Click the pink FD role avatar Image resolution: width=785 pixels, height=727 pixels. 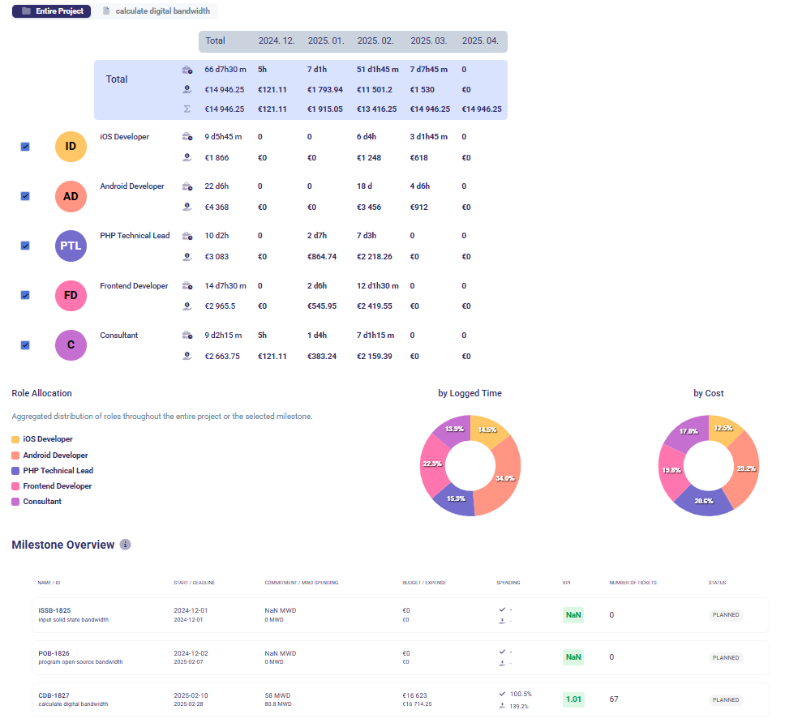pos(71,295)
